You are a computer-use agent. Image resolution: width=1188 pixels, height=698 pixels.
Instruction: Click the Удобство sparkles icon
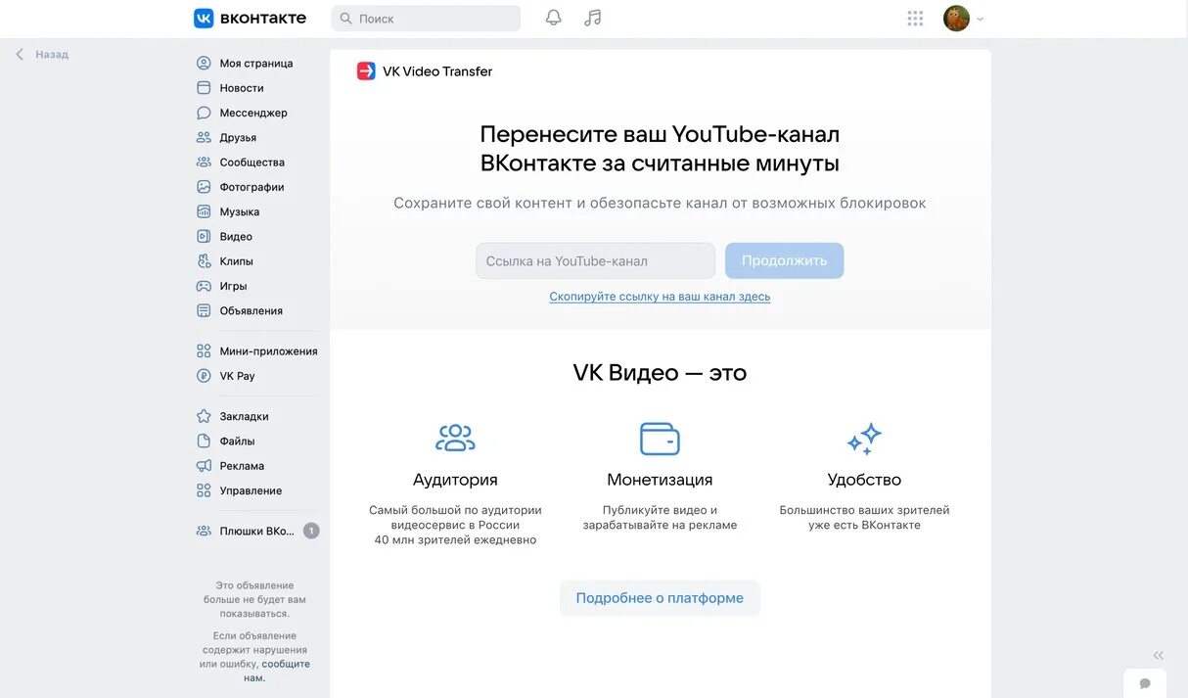(864, 439)
